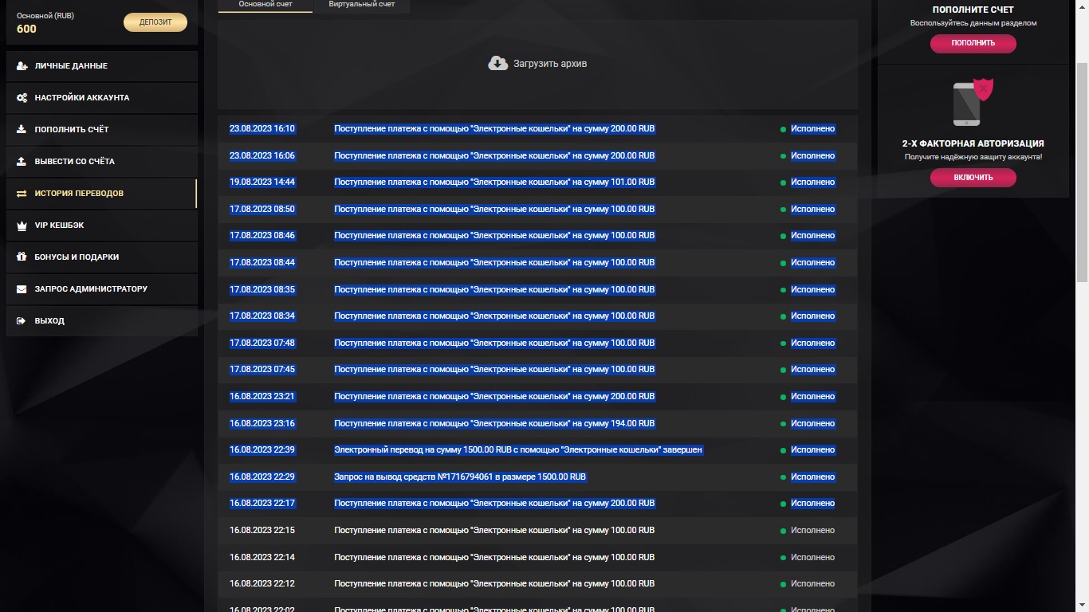1089x612 pixels.
Task: Click the envelope icon for Запрос администратору
Action: point(22,289)
